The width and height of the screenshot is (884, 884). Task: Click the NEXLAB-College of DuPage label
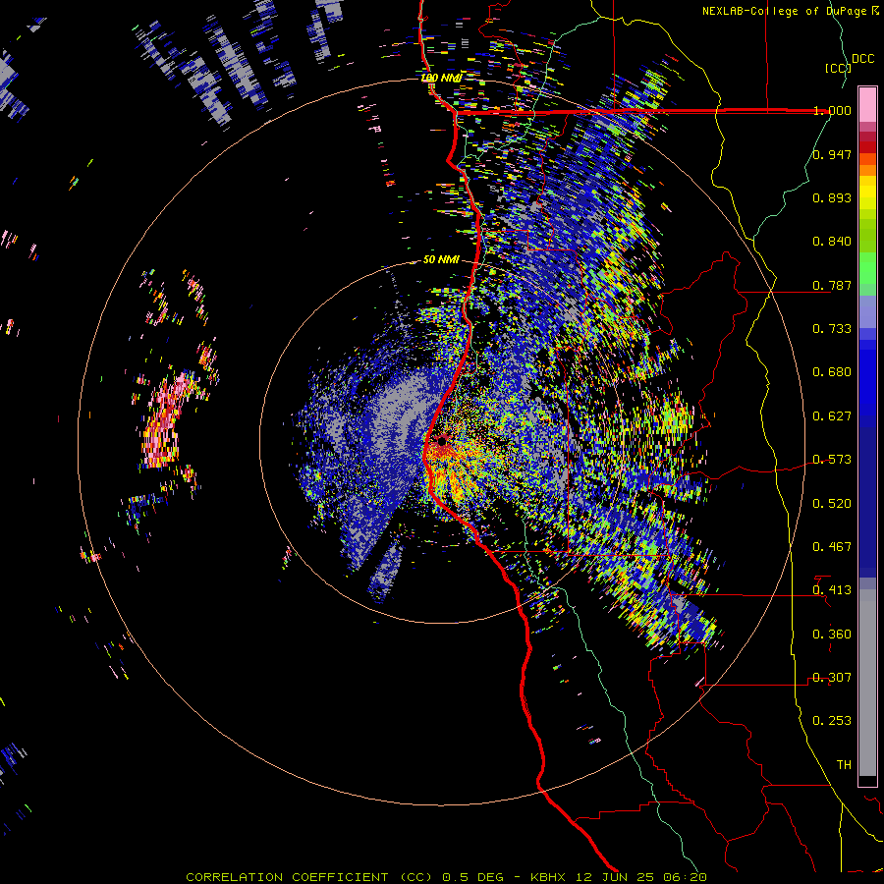787,11
